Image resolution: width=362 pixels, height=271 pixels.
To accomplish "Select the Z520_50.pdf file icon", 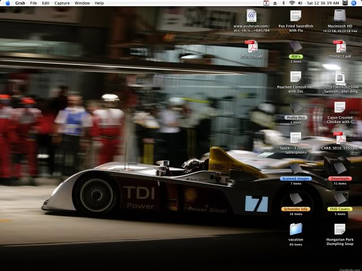I will click(x=251, y=46).
